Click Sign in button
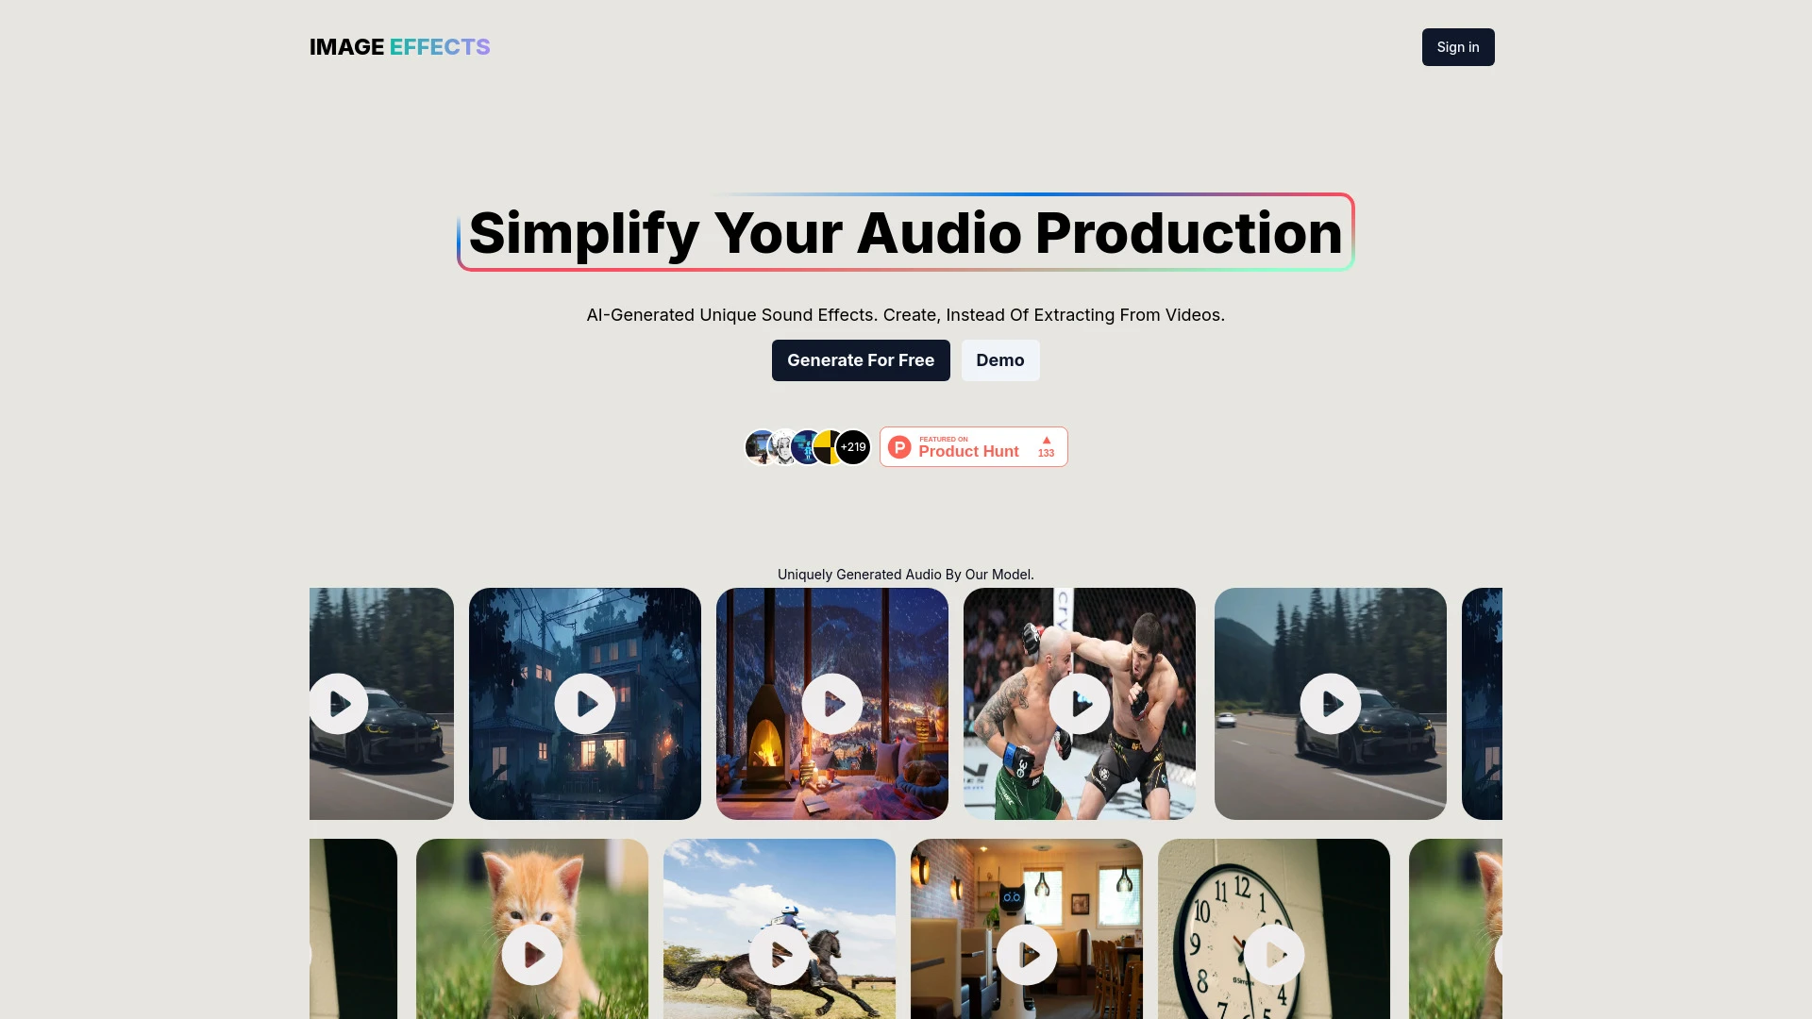 coord(1457,47)
